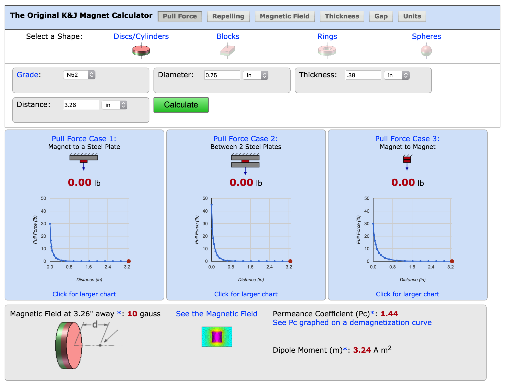Open the Diameter units dropdown
This screenshot has width=505, height=388.
[256, 75]
